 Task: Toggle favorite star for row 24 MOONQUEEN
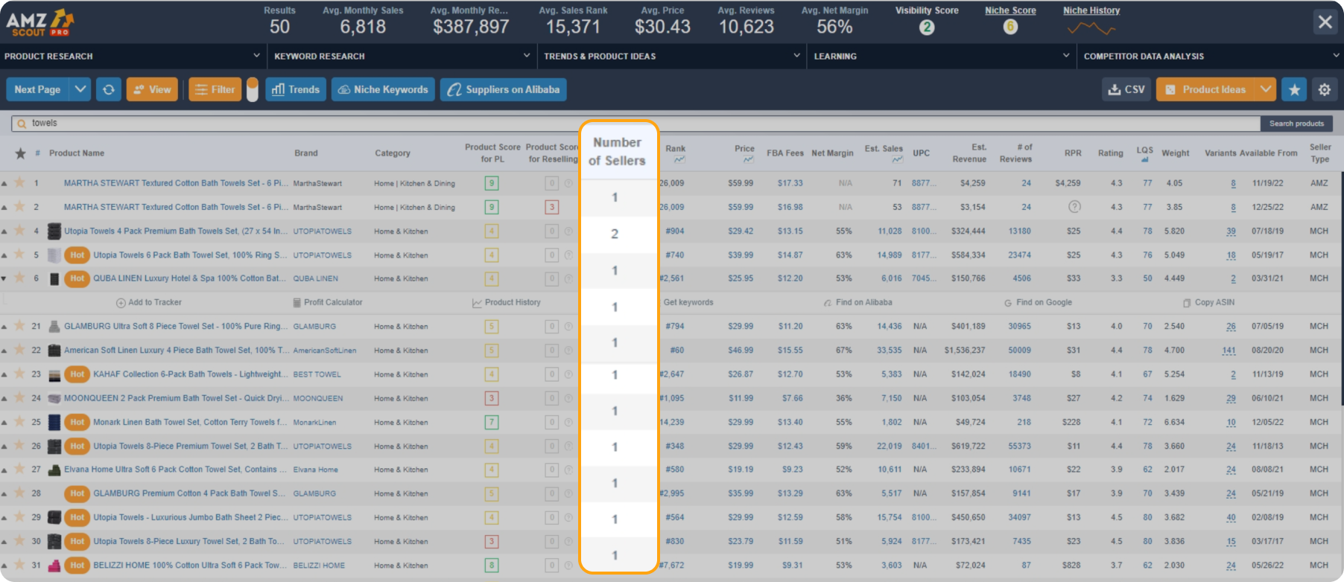point(20,398)
